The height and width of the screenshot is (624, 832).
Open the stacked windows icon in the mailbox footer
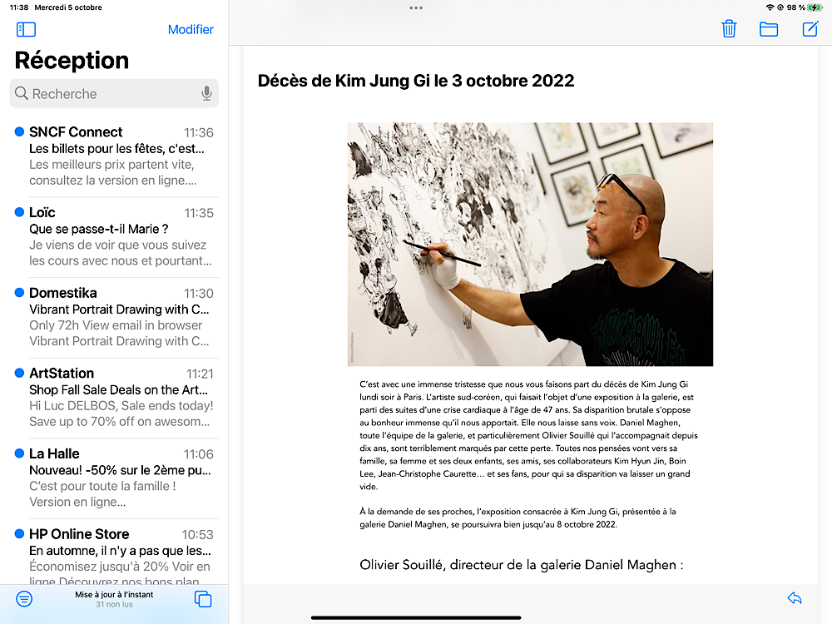[203, 599]
